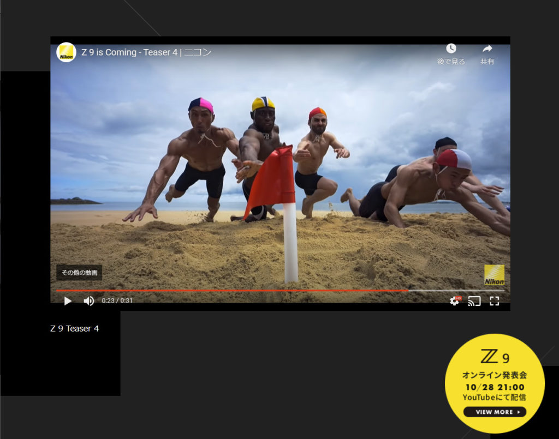Click the Nikon watermark logo in video

click(x=494, y=275)
